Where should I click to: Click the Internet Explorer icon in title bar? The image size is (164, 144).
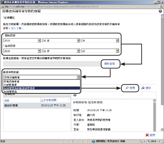click(x=2, y=2)
